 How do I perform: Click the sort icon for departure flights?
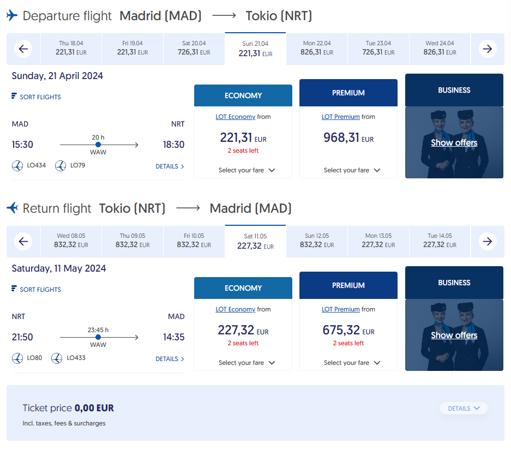(x=14, y=96)
